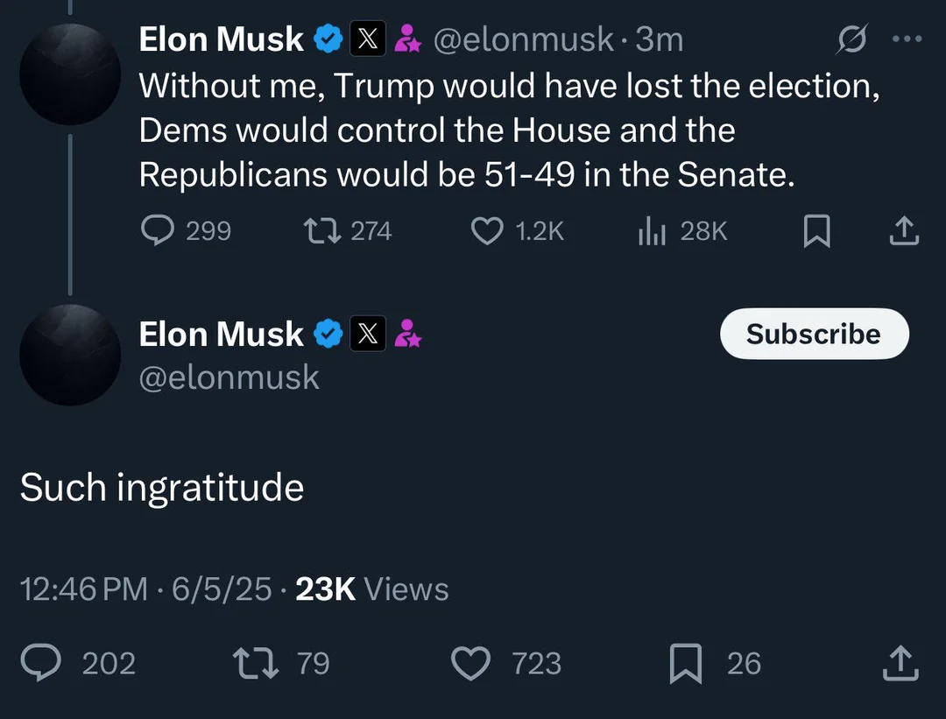946x719 pixels.
Task: Click the blue verified badge on main tweet
Action: click(x=328, y=335)
